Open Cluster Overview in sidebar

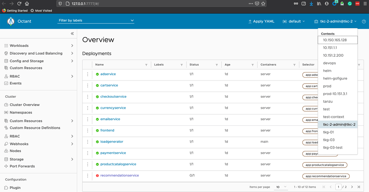(24, 105)
